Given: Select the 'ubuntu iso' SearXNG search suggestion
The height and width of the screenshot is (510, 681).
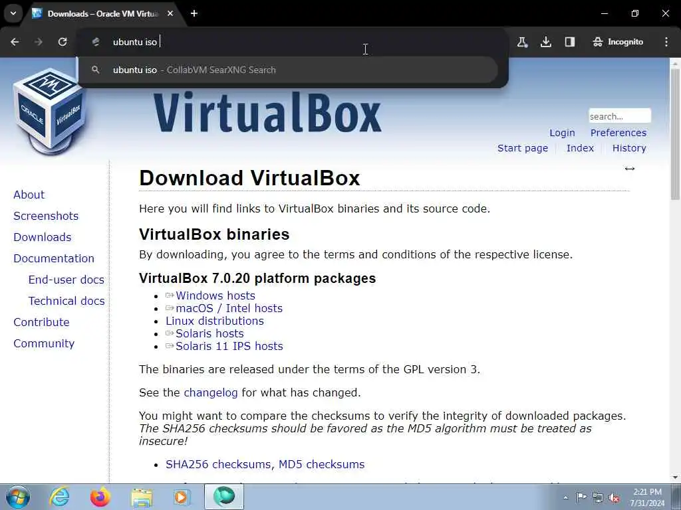Looking at the screenshot, I should click(x=288, y=70).
